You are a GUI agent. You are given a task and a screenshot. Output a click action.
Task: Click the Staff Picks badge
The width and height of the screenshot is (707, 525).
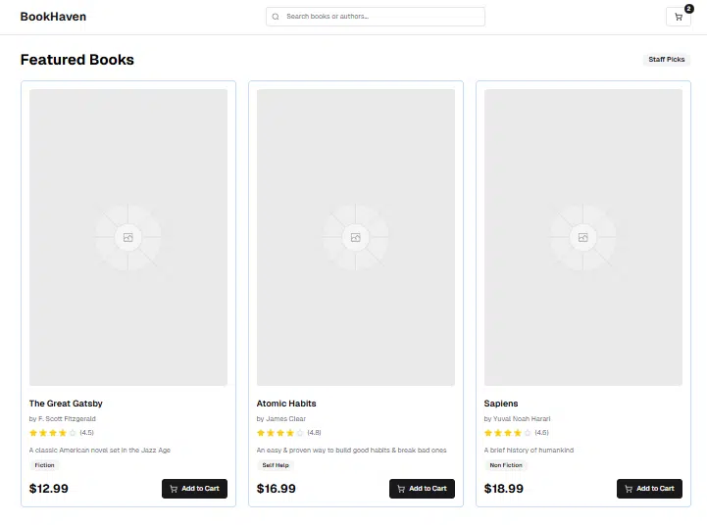(667, 60)
